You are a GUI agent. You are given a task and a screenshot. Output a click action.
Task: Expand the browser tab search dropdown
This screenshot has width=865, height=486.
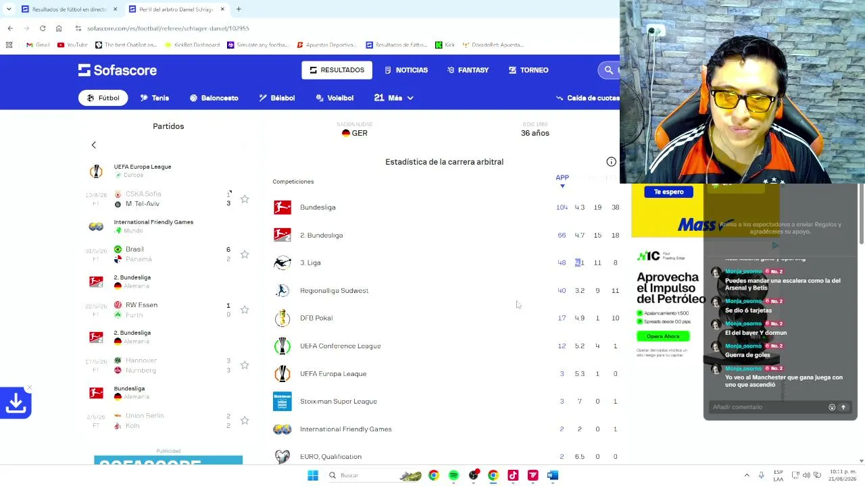coord(9,9)
